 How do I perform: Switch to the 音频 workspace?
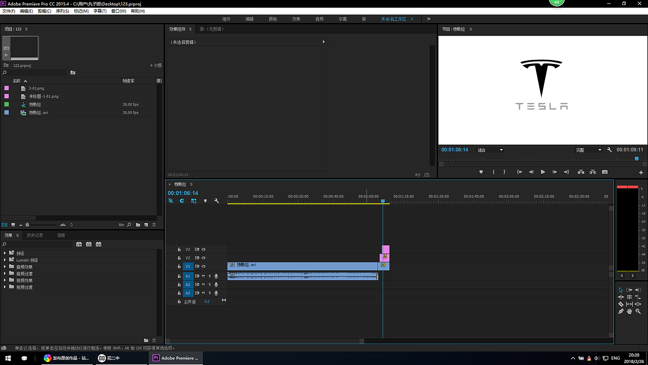point(319,19)
